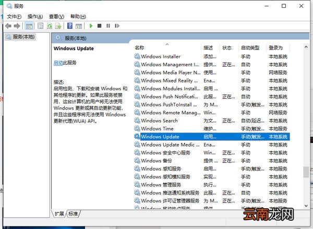This screenshot has height=229, width=313.
Task: Click gear icon of Windows Update row
Action: pos(137,137)
